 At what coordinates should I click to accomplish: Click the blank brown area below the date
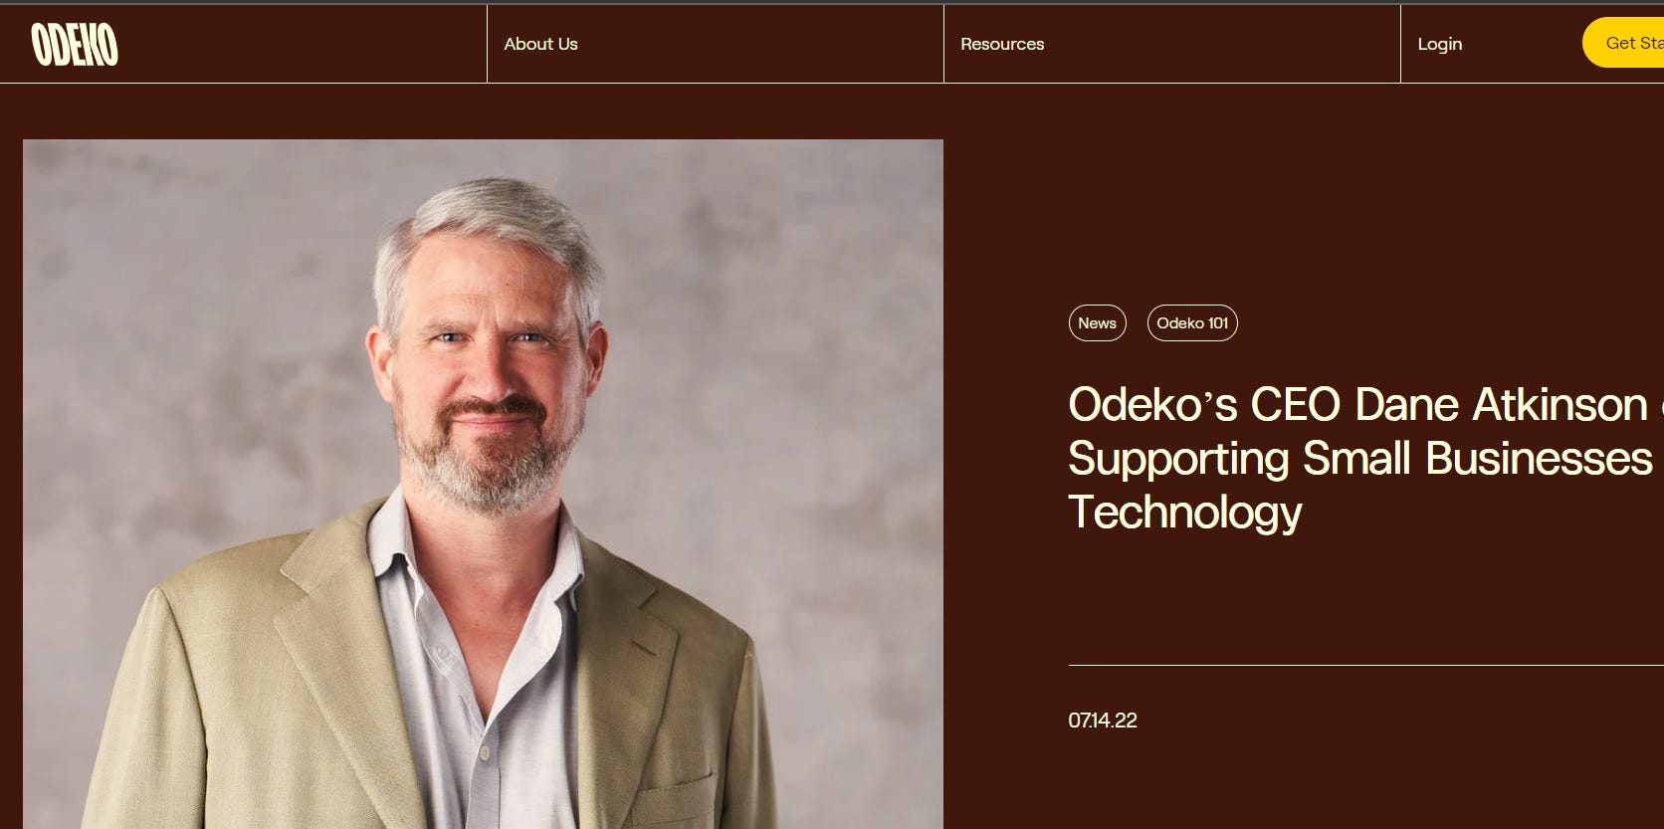coord(1363,786)
